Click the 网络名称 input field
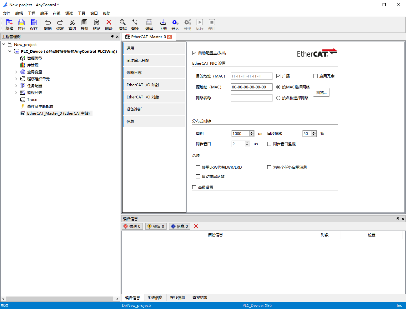Screen dimensions: 406x309 tap(252, 98)
